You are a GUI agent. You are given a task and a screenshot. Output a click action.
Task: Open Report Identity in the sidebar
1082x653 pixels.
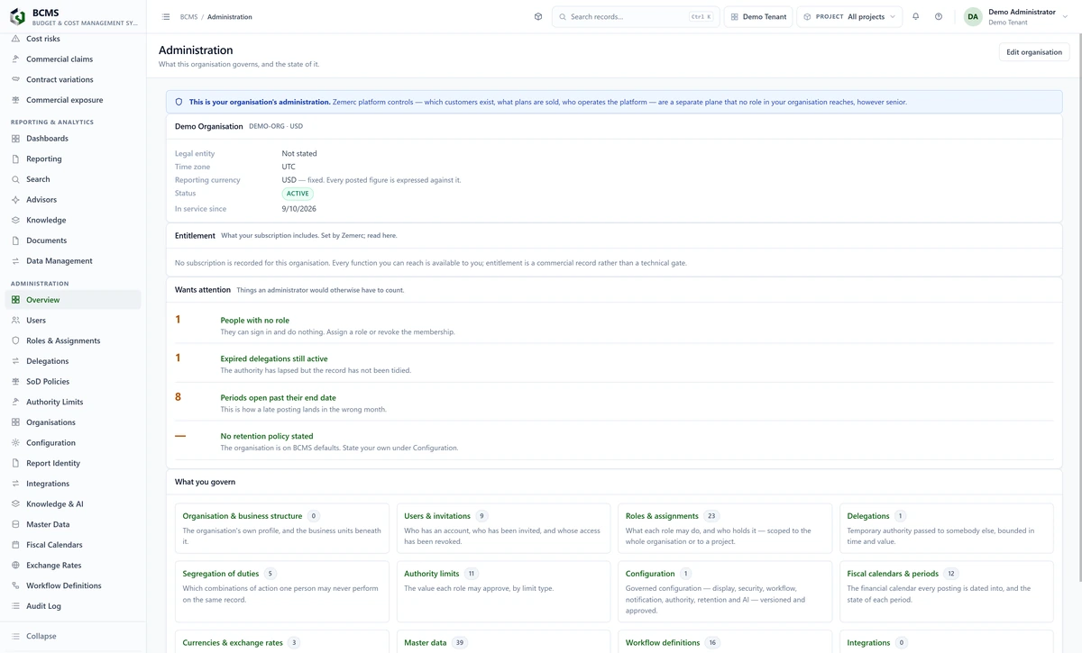point(73,463)
